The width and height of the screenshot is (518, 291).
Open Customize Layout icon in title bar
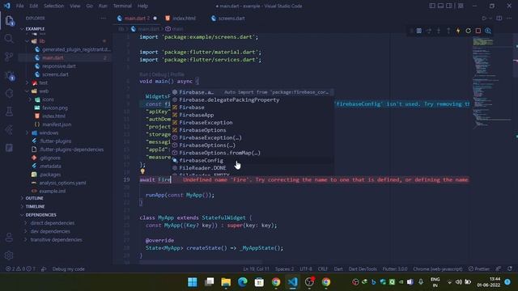click(x=461, y=6)
